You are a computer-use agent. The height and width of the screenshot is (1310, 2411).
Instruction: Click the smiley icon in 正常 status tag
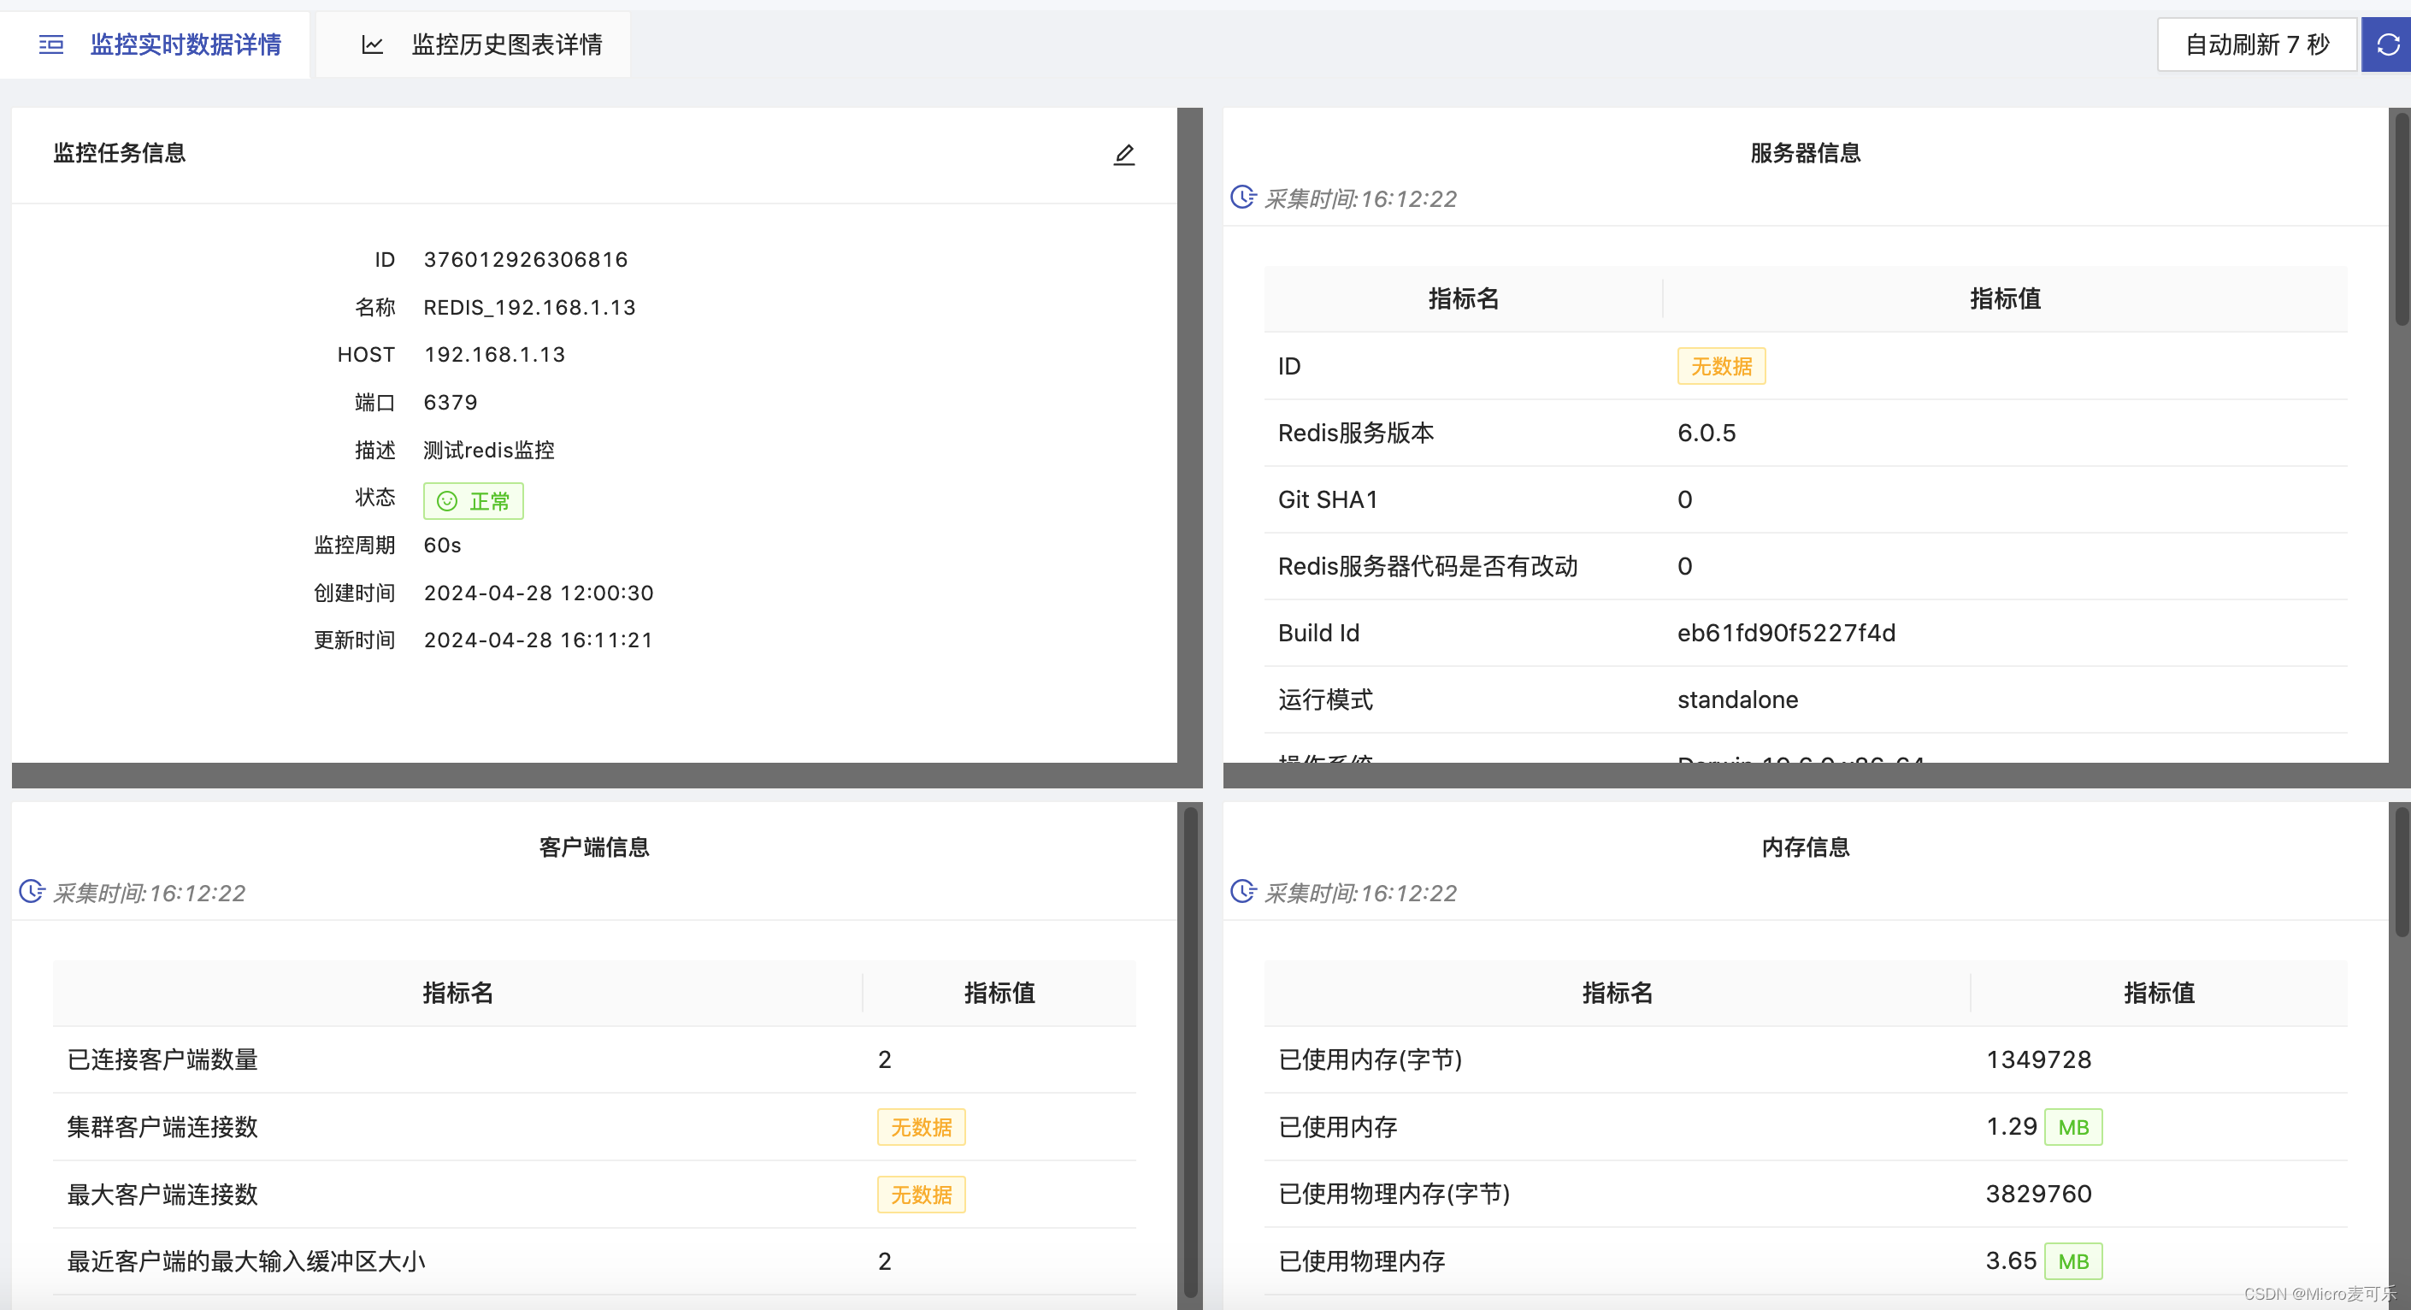[x=447, y=501]
